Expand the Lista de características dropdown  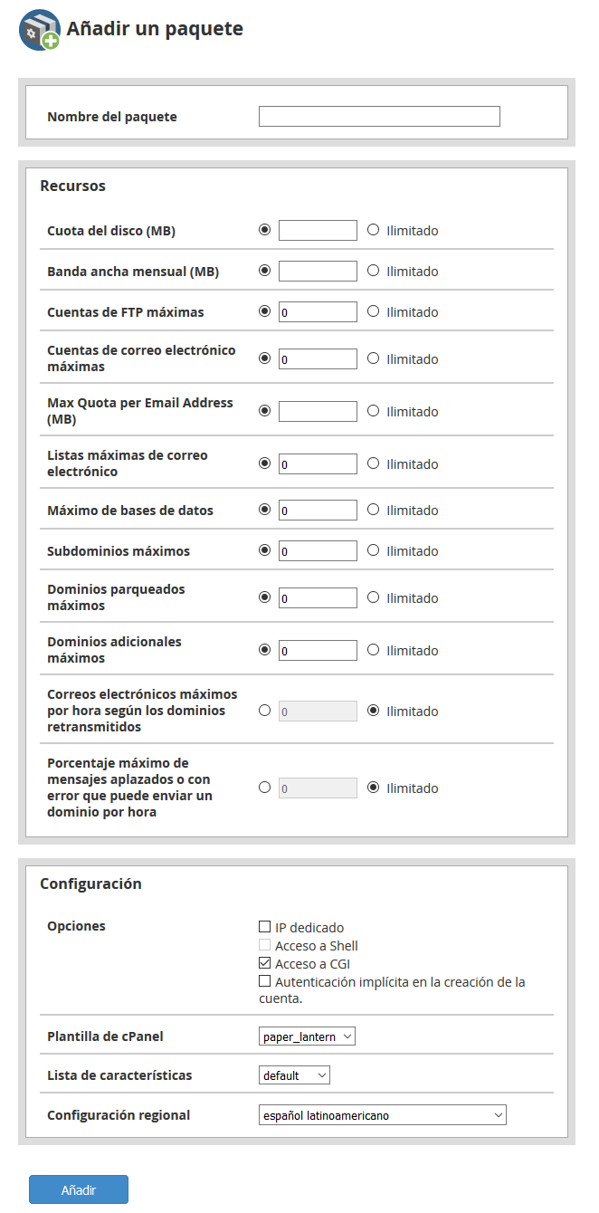pos(294,1075)
